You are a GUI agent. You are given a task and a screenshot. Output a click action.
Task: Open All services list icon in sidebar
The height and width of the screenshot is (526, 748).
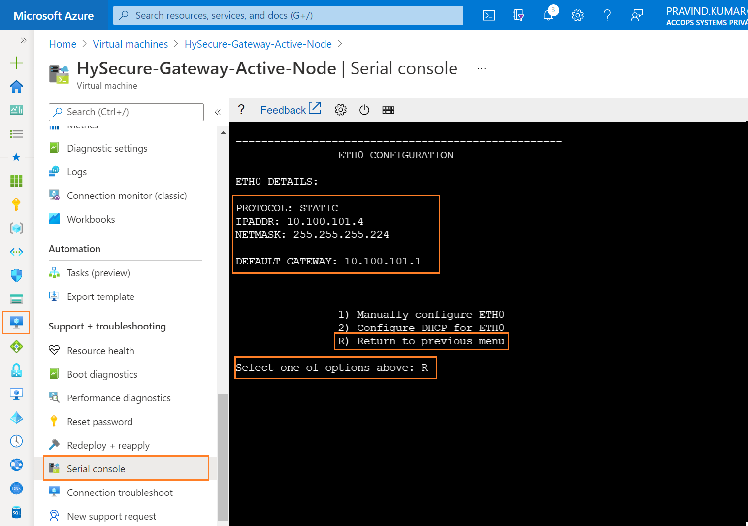click(16, 133)
